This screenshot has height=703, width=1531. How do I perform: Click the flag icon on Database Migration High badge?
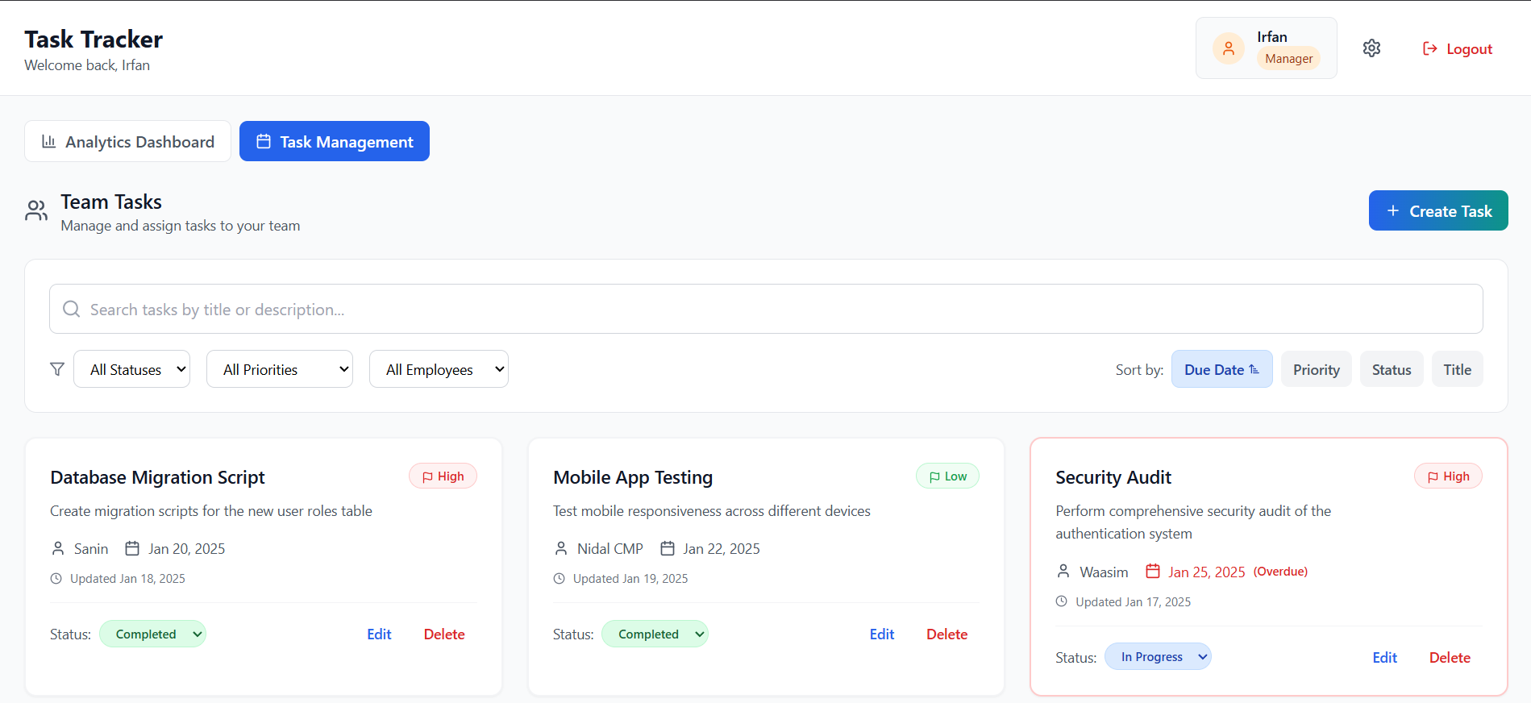[x=428, y=477]
